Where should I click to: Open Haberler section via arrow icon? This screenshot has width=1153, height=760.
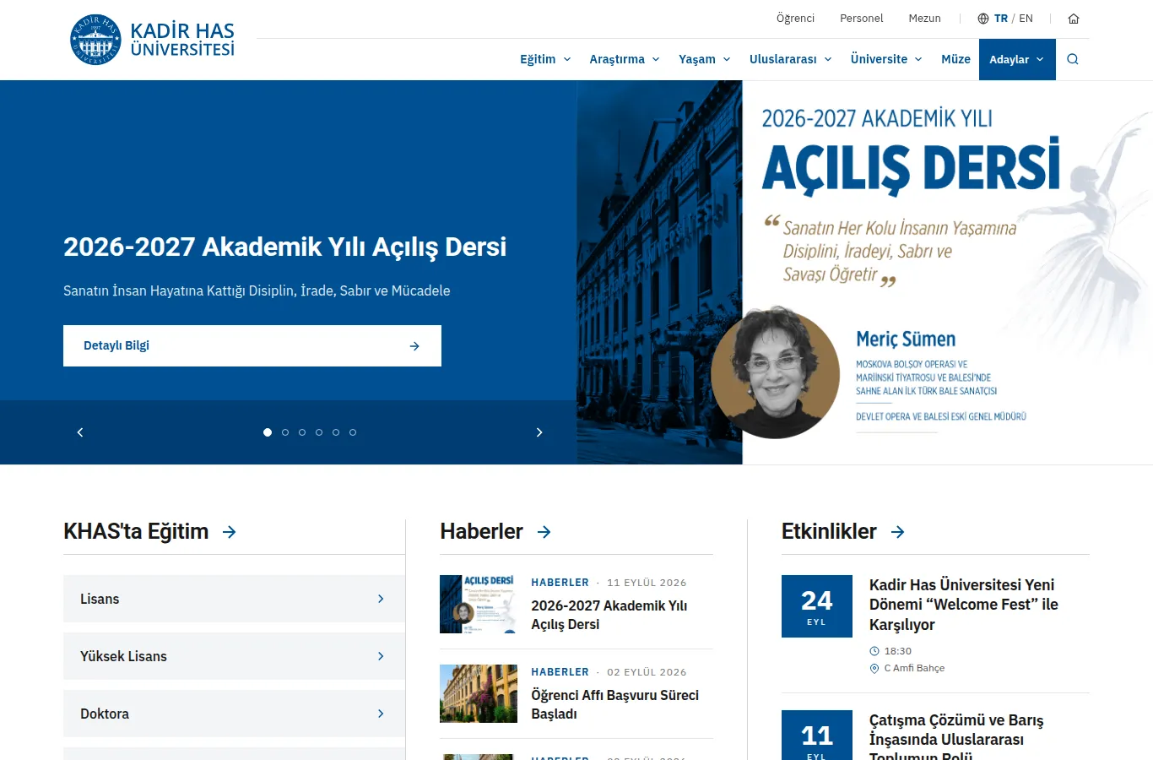point(544,532)
